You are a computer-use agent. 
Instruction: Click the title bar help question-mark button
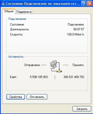[84, 4]
